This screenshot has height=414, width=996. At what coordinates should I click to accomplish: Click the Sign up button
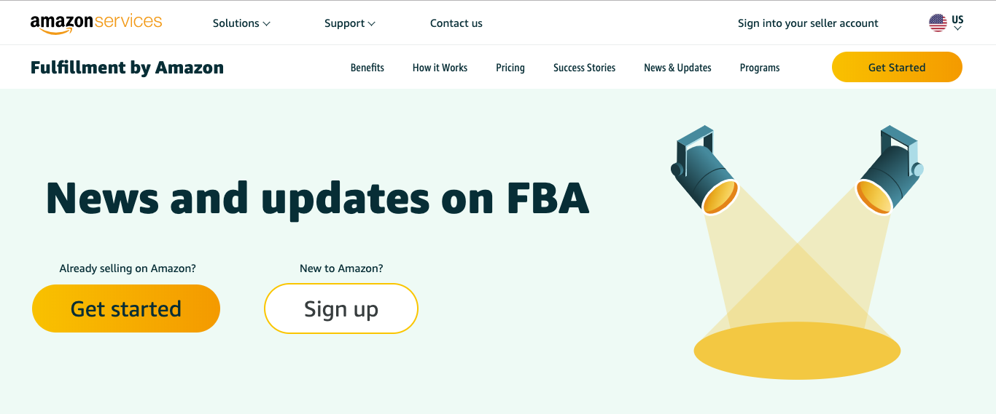click(x=341, y=308)
